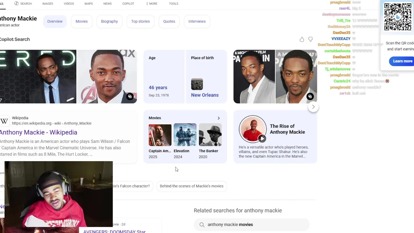This screenshot has height=233, width=414.
Task: Open the gray suit portrait photo
Action: click(254, 77)
